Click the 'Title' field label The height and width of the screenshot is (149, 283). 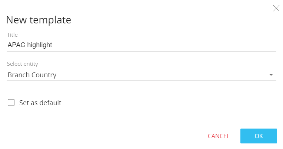[12, 35]
